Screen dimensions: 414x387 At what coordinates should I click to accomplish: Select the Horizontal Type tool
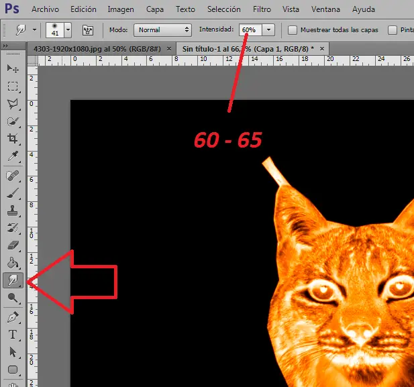(12, 335)
